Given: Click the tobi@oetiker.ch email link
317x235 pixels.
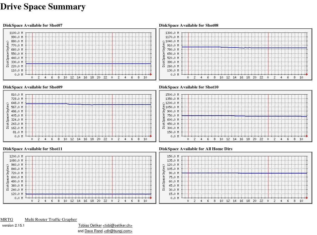Looking at the screenshot, I should pyautogui.click(x=117, y=226).
